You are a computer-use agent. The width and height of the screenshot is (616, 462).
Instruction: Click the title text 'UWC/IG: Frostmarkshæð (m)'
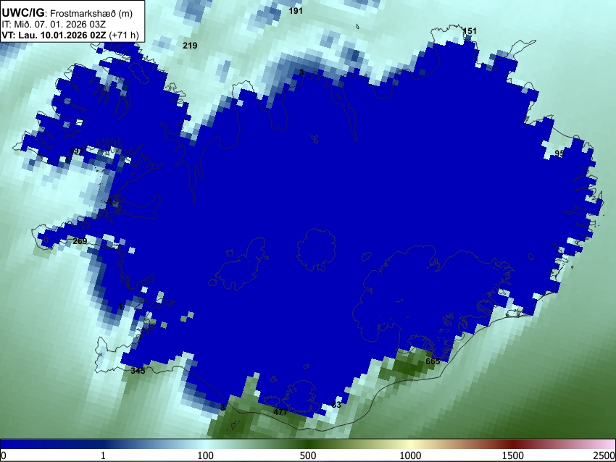67,13
